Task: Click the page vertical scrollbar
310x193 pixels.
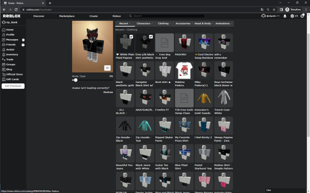Action: [308, 85]
